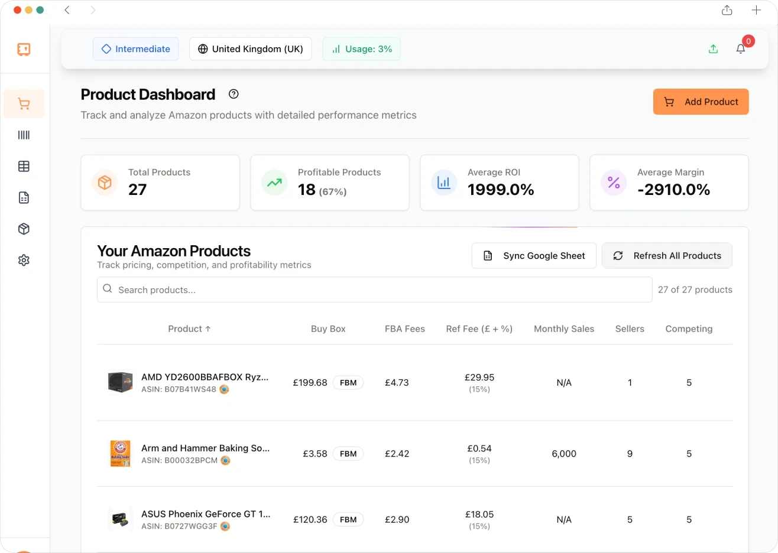Screen dimensions: 778x553
Task: Click the orange app logo in sidebar
Action: pos(24,49)
